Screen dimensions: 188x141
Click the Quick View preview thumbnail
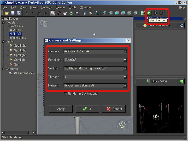point(160,110)
